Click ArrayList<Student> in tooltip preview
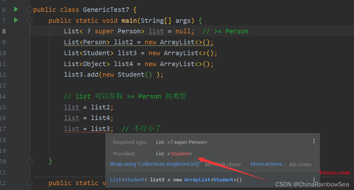 (x=210, y=180)
